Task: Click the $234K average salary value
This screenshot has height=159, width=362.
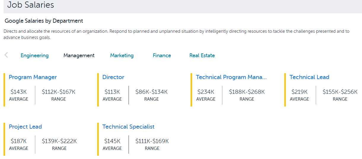Action: point(206,92)
